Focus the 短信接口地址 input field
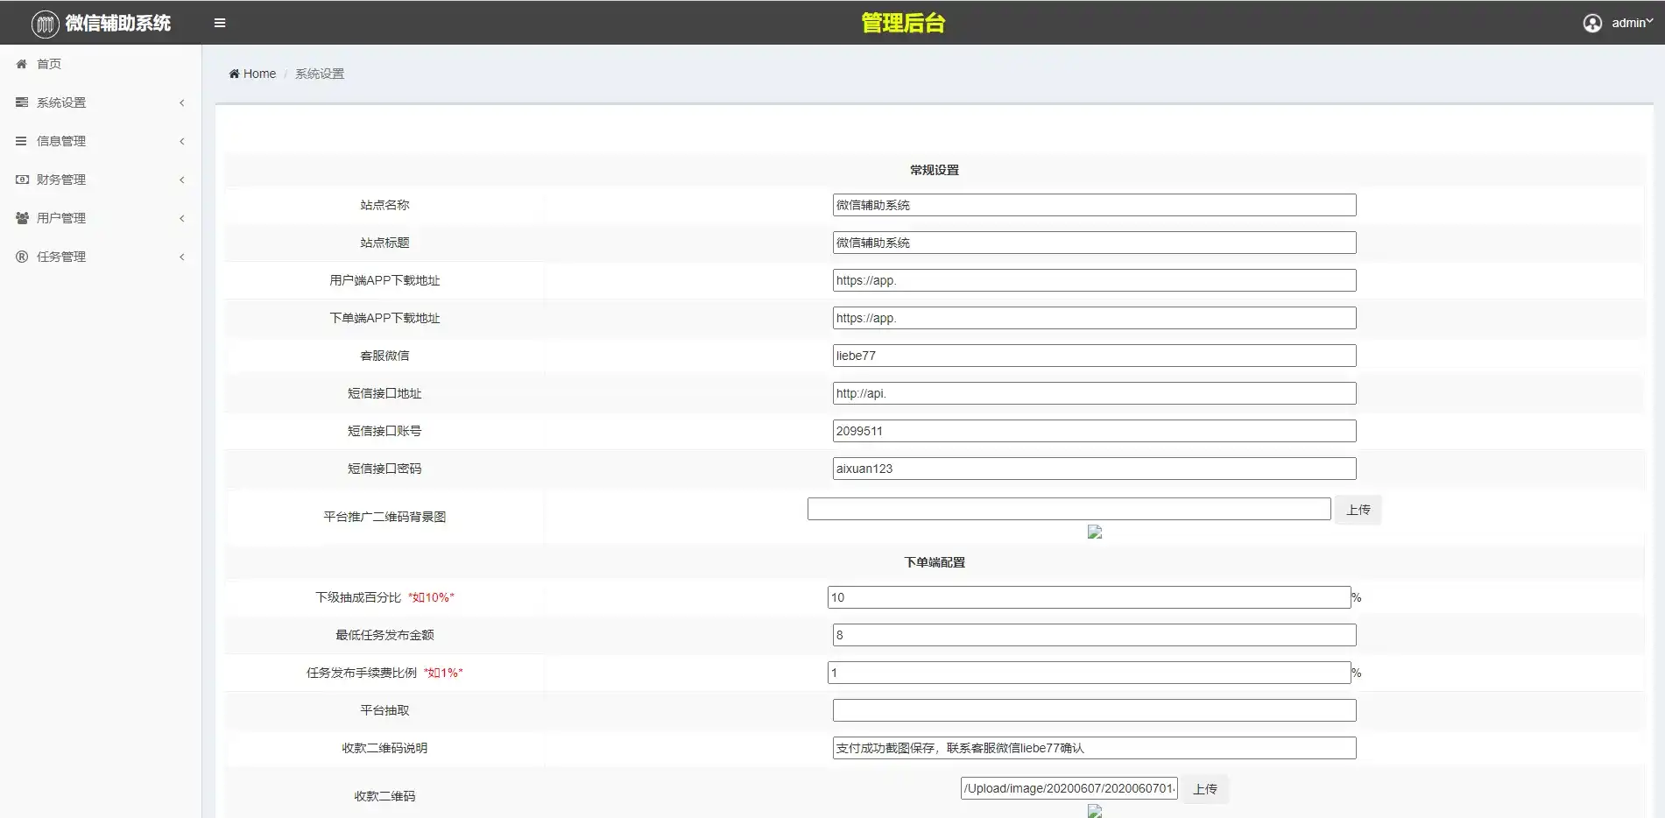 [x=1094, y=393]
